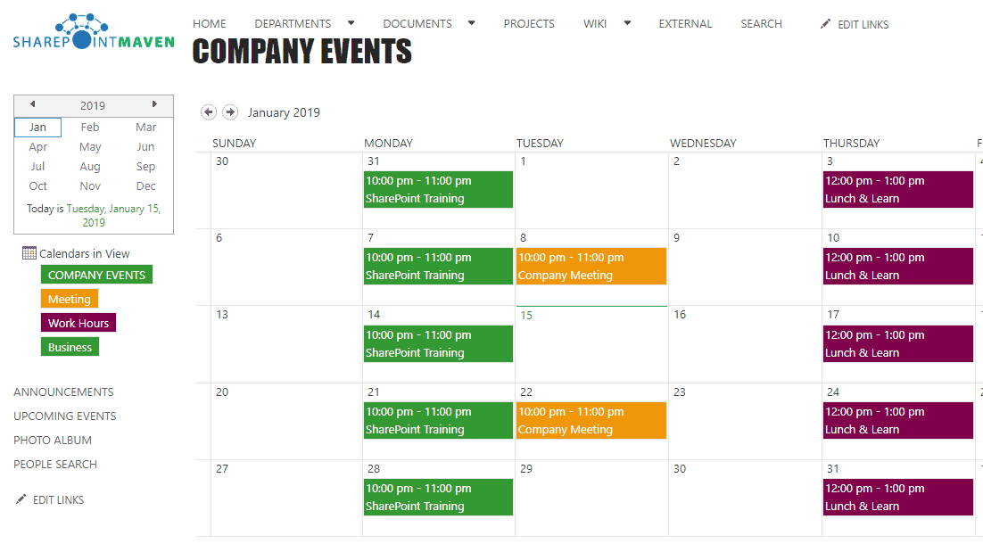Click the pencil icon next to top EDIT LINKS
This screenshot has width=983, height=544.
826,24
